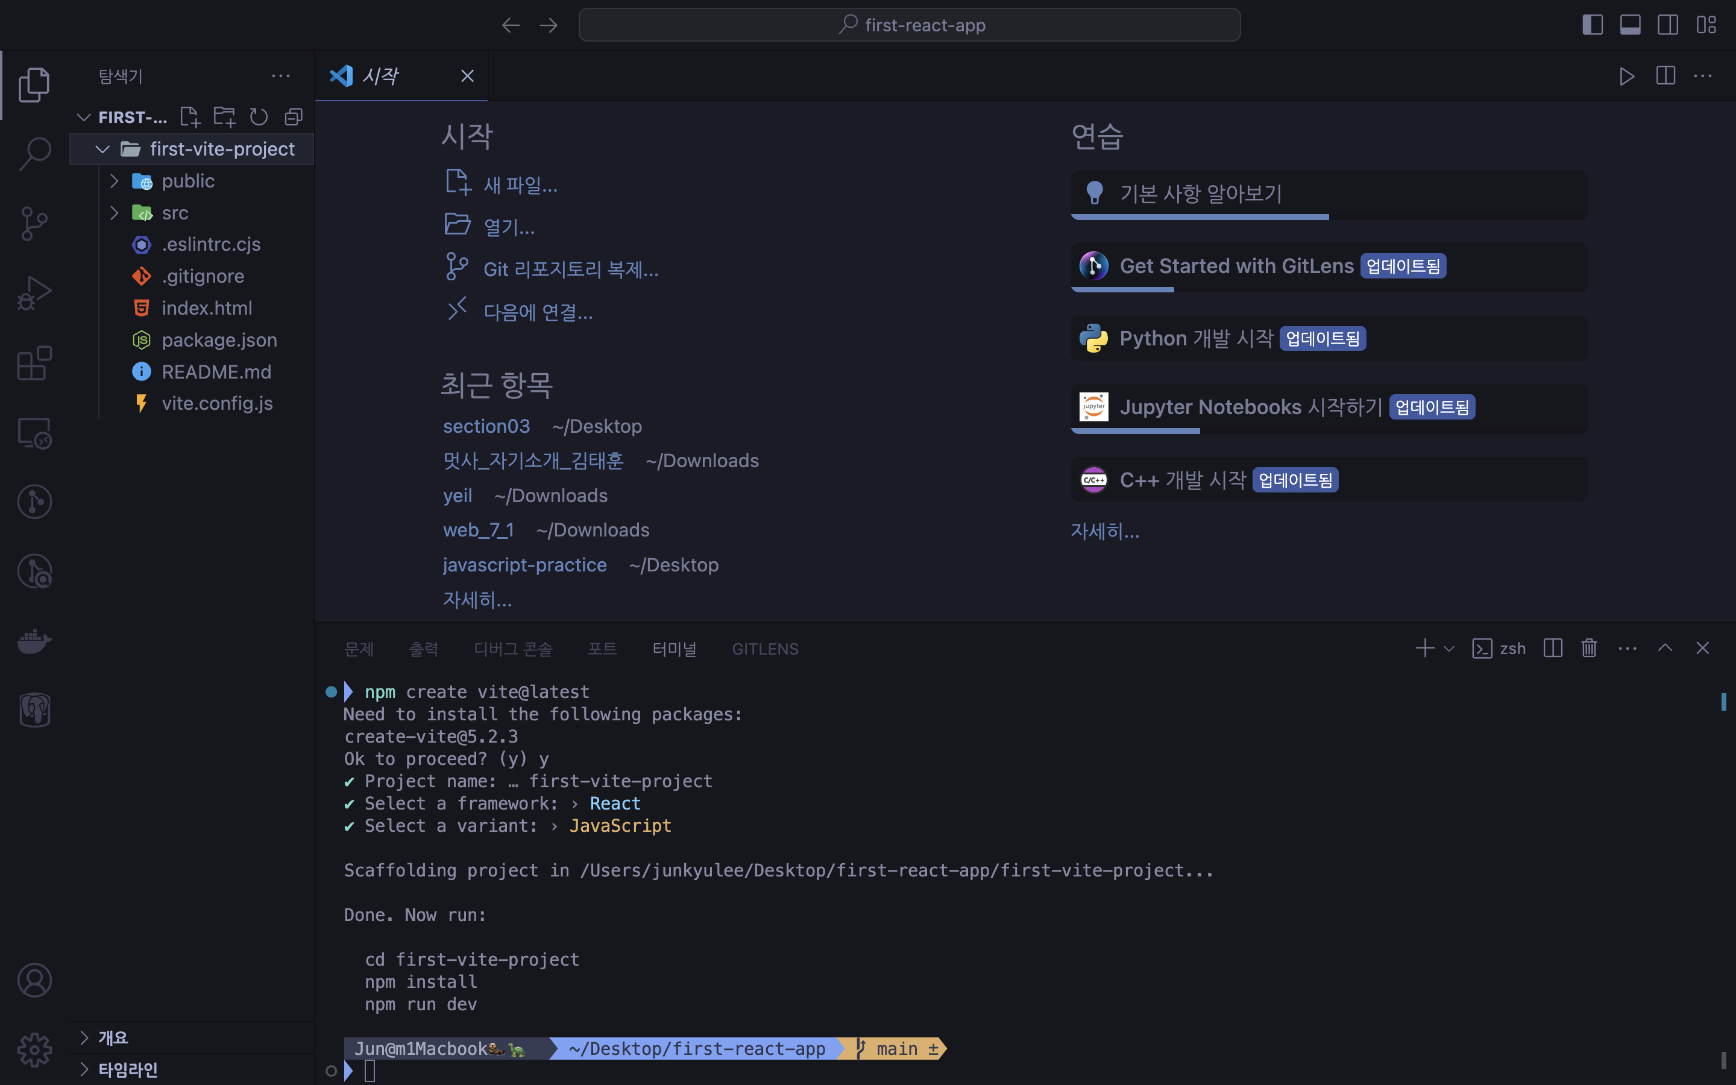Toggle the bottom panel layout button
This screenshot has height=1085, width=1736.
(x=1630, y=25)
